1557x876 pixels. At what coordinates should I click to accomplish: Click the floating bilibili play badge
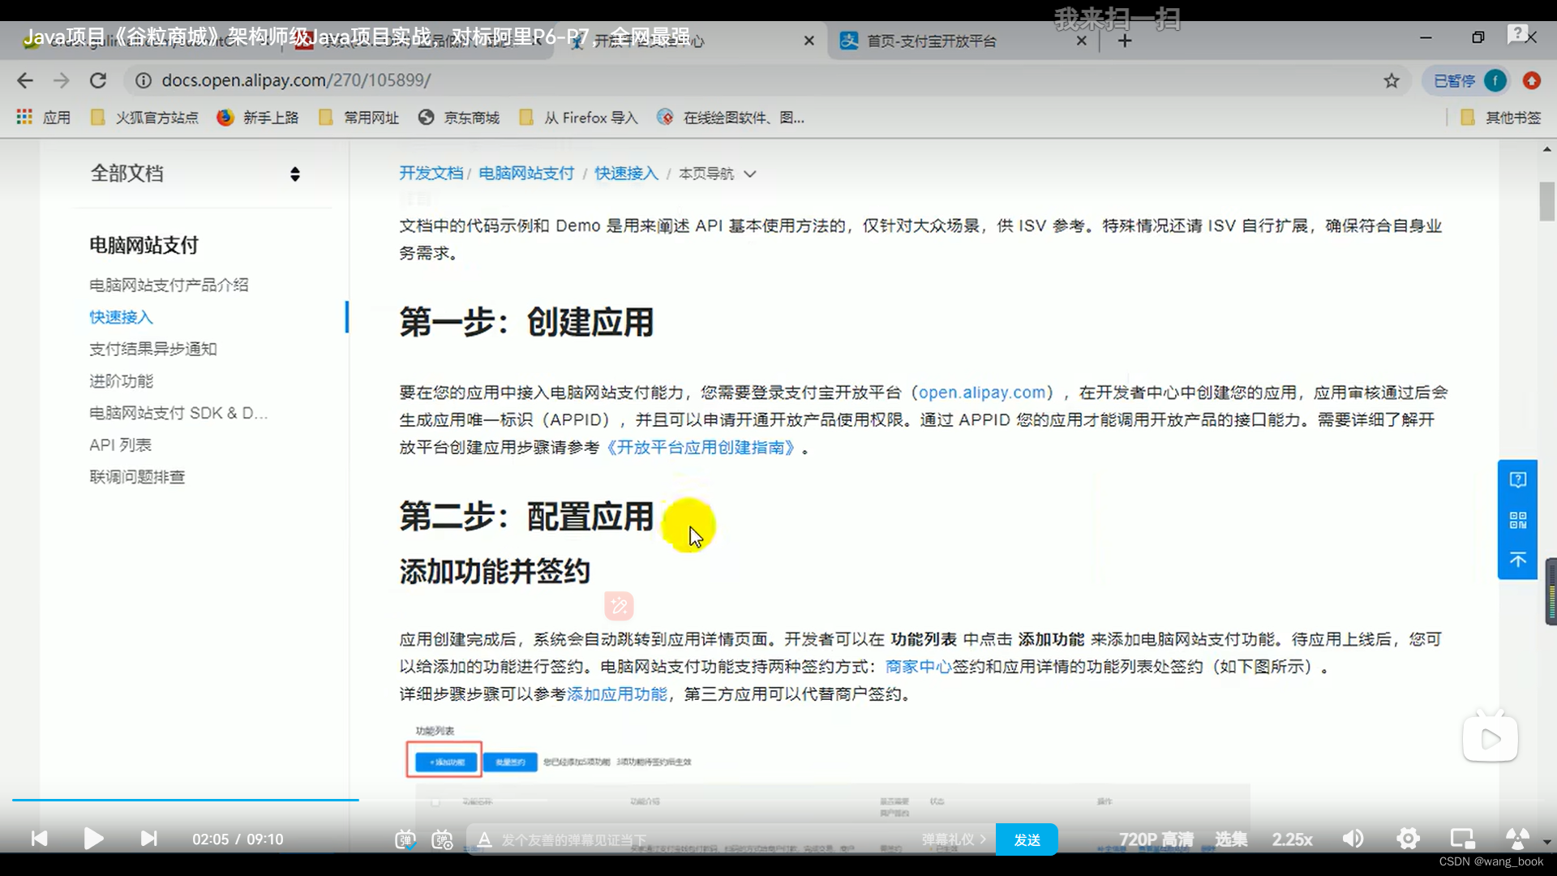coord(1491,736)
